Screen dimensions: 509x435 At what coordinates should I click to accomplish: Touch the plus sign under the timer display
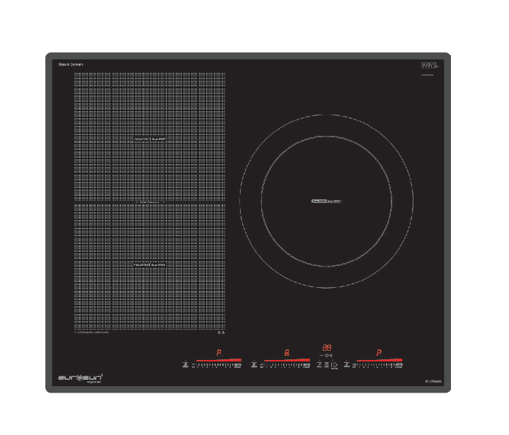click(331, 356)
